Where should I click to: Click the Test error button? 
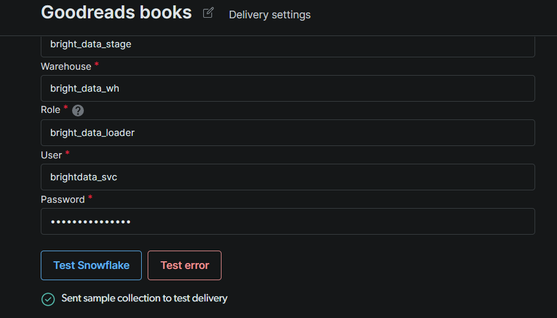click(184, 265)
